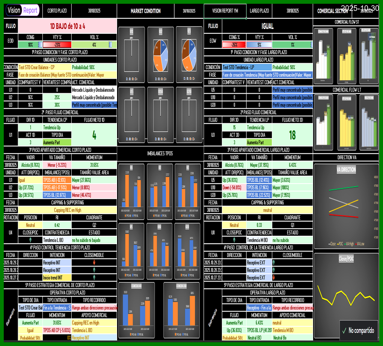Viewport: 383px width, 346px height.
Task: Click the yellow Close/POC line chart
Action: pos(345,297)
